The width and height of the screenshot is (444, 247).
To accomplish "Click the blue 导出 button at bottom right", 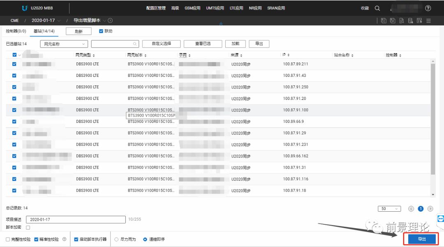I will pyautogui.click(x=422, y=239).
